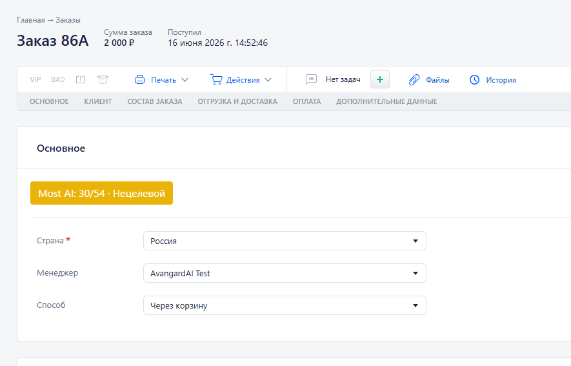
Task: Open the Печать dropdown menu
Action: (x=163, y=80)
